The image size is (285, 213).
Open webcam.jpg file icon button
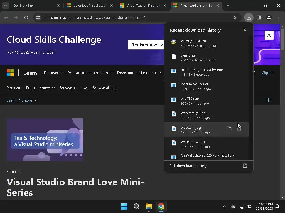(239, 129)
